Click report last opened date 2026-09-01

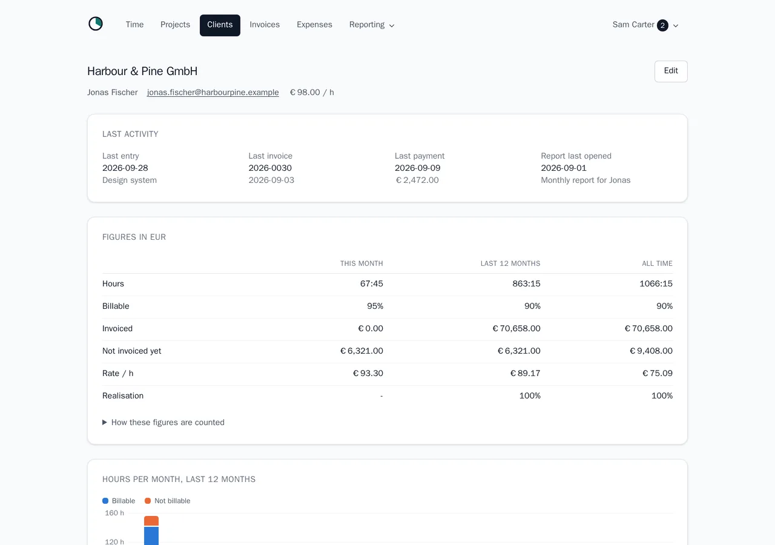pos(564,168)
